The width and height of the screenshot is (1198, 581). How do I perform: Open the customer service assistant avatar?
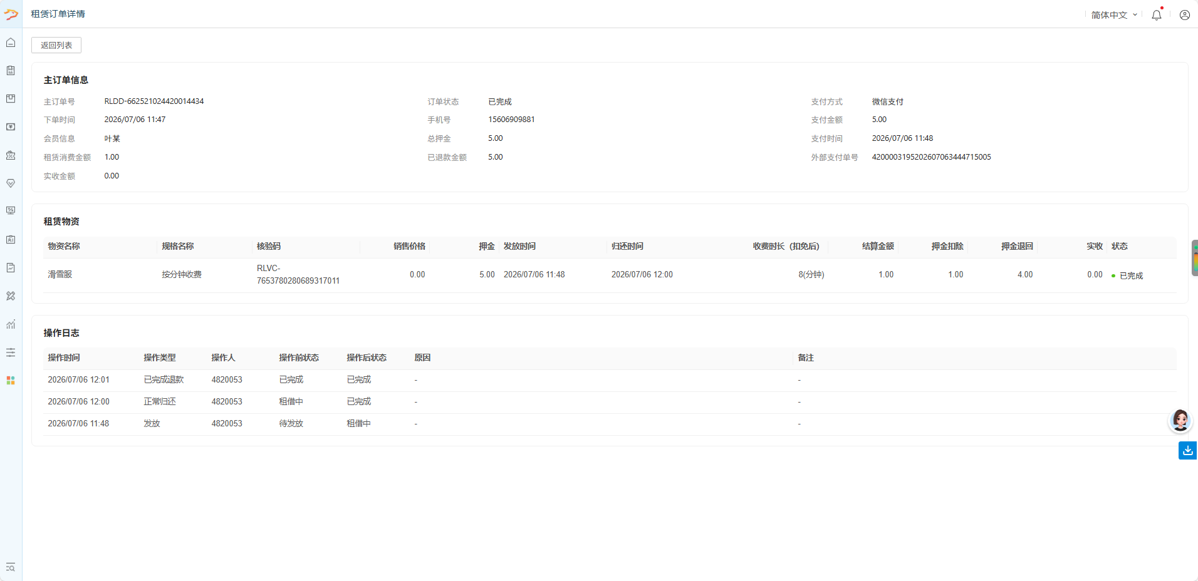click(1180, 420)
